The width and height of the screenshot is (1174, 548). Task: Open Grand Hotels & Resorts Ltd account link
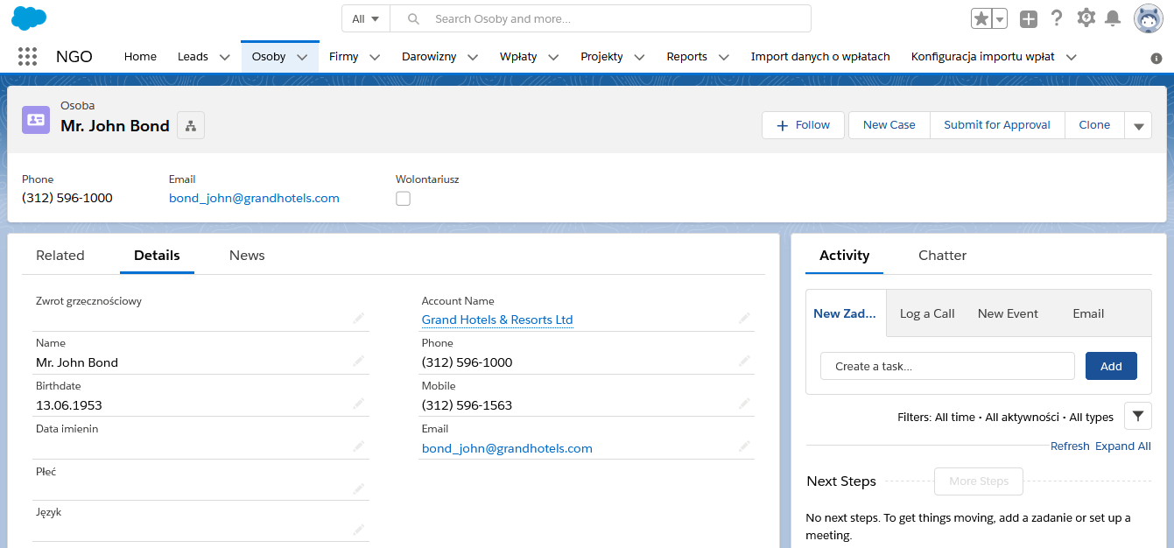(x=497, y=320)
